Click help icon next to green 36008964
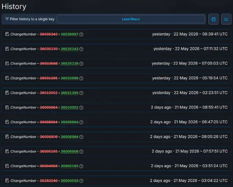This screenshot has width=233, height=187. [81, 137]
